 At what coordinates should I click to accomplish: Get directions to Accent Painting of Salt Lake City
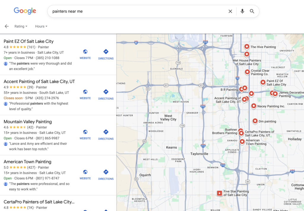106,94
